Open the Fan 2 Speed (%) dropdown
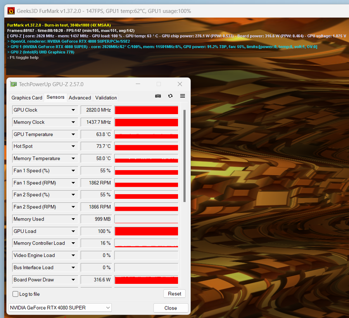 pos(73,195)
